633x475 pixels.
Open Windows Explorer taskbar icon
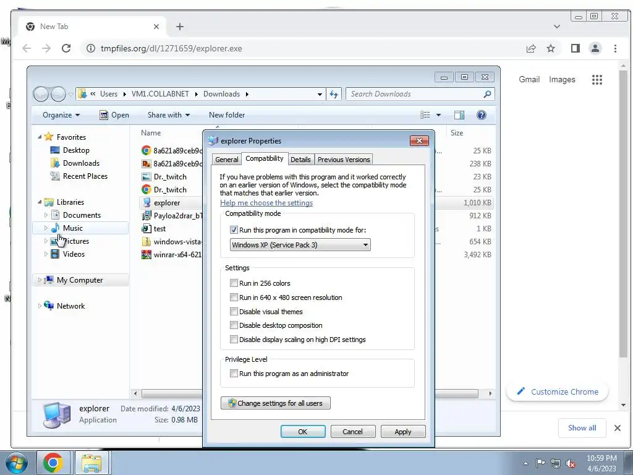tap(91, 463)
